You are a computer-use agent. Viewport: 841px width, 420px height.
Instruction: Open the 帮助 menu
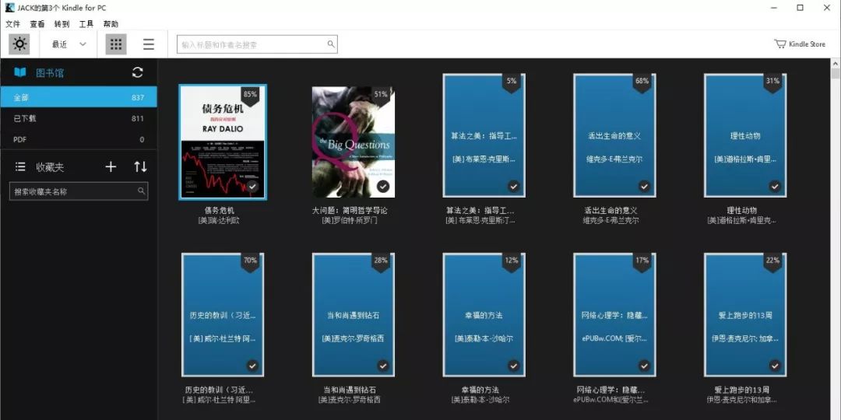(x=111, y=24)
